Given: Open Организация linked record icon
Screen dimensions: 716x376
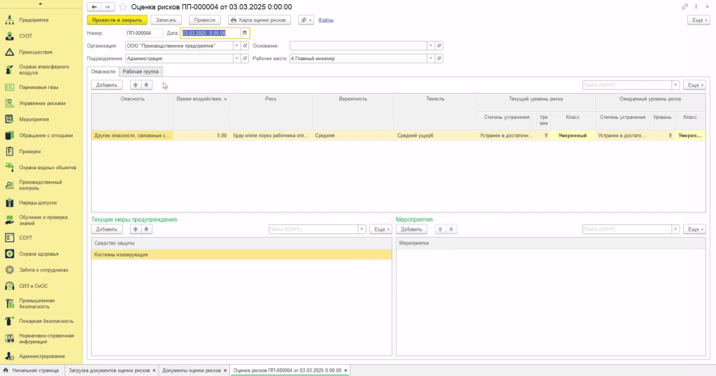Looking at the screenshot, I should pos(245,45).
